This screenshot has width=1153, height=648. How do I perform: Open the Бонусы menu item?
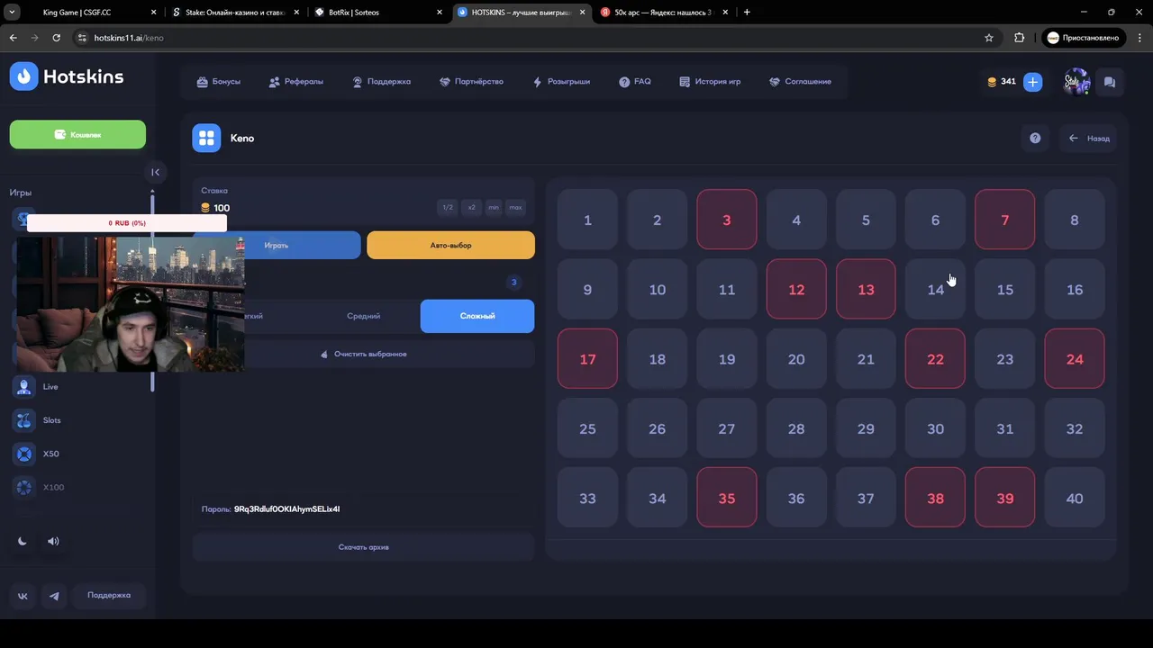click(x=218, y=81)
